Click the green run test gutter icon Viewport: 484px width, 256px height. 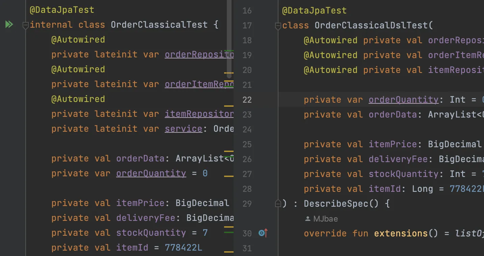click(x=9, y=24)
